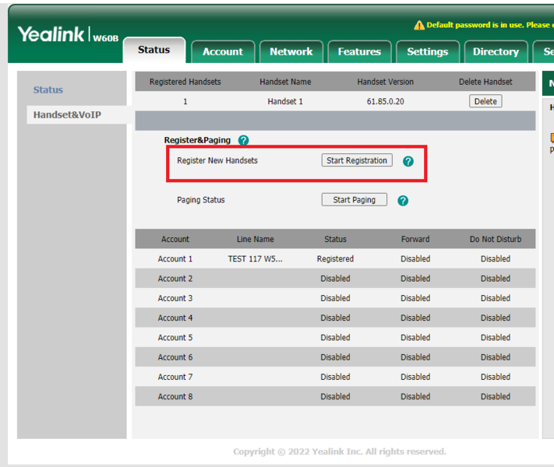The width and height of the screenshot is (554, 467).
Task: Click help icon next to Register&Paging heading
Action: (243, 141)
